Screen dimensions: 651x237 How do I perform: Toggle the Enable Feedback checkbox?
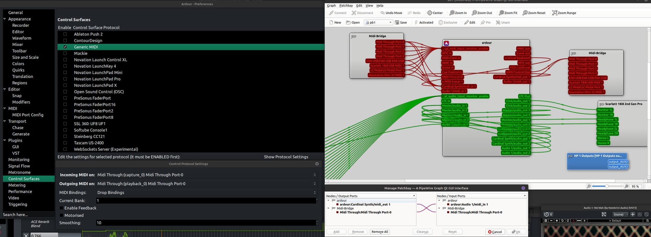[61, 208]
